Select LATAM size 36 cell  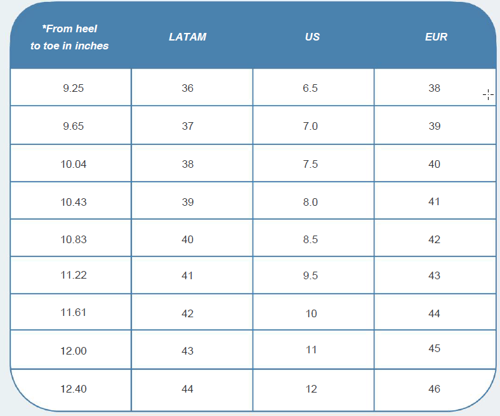tap(187, 88)
